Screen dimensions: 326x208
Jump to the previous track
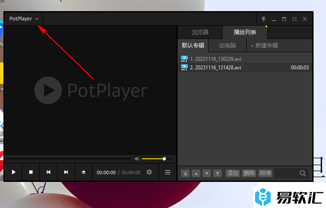point(48,172)
